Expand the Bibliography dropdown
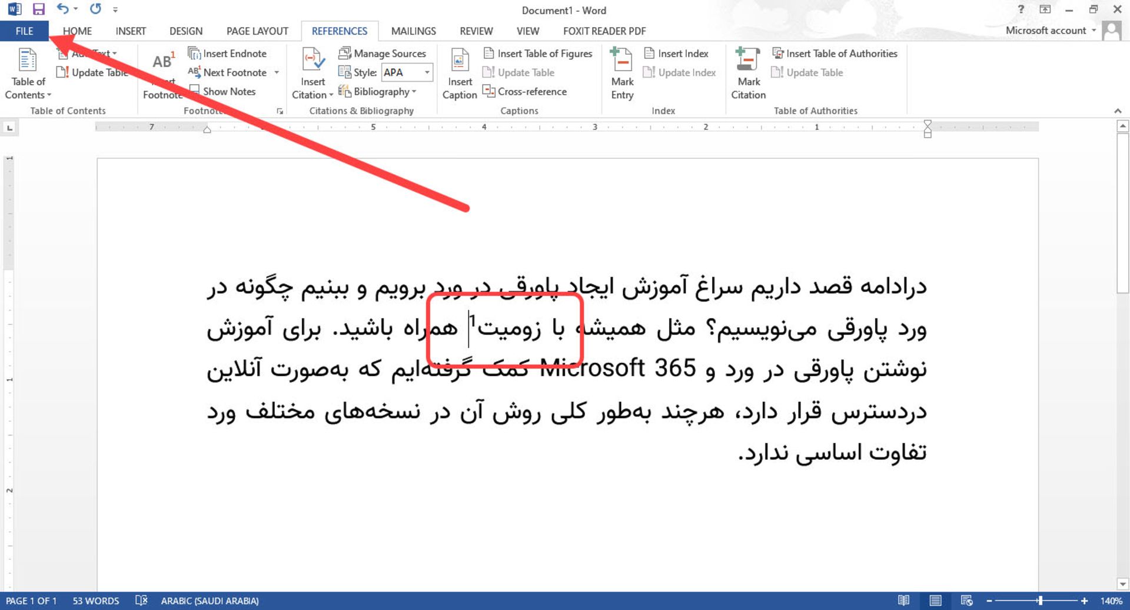 tap(414, 91)
